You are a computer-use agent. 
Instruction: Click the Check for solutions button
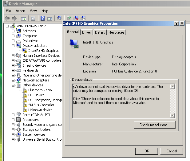155,125
